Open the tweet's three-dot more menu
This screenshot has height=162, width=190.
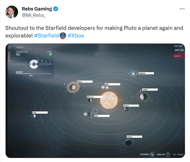click(182, 9)
